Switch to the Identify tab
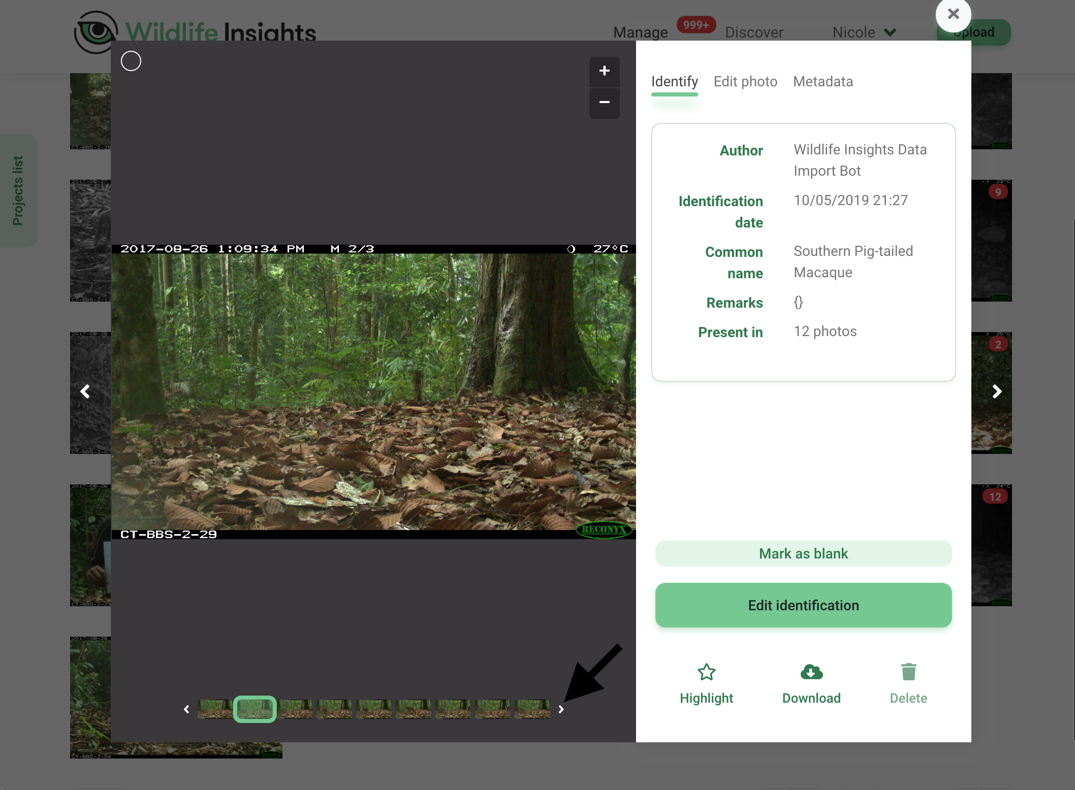1075x790 pixels. (x=675, y=82)
